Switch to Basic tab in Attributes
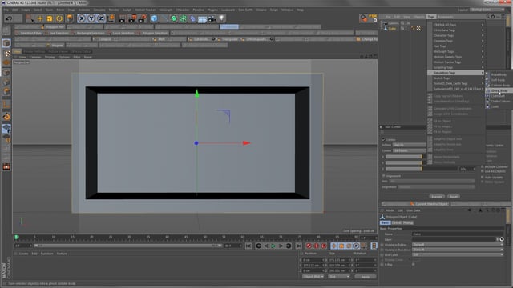The image size is (513, 288). coord(385,222)
